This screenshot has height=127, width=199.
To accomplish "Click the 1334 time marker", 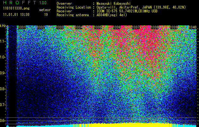I will [79, 27].
